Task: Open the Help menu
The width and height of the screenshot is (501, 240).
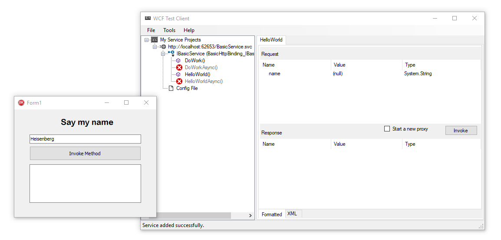Action: pos(189,30)
